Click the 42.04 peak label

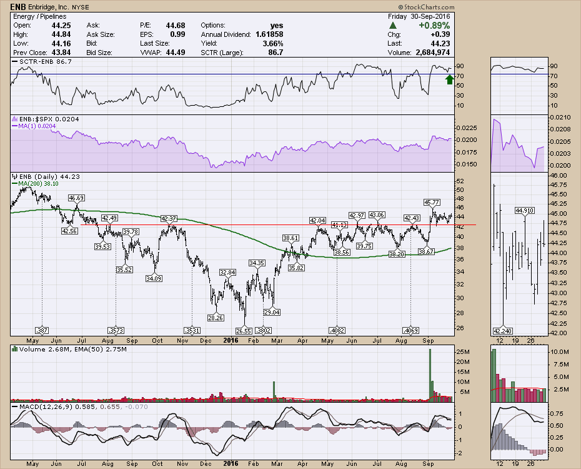tap(317, 220)
